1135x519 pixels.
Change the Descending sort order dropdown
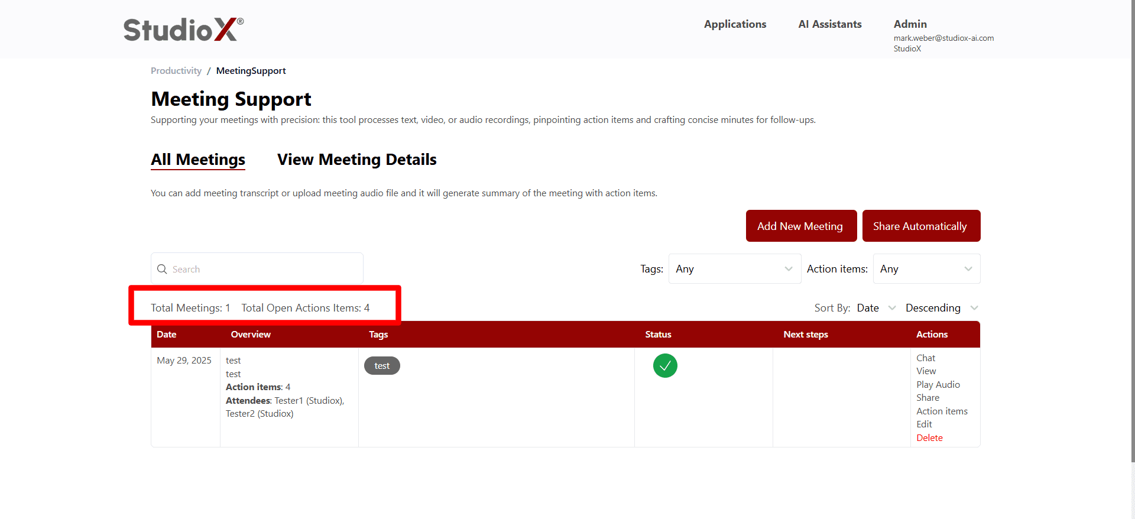pyautogui.click(x=941, y=308)
